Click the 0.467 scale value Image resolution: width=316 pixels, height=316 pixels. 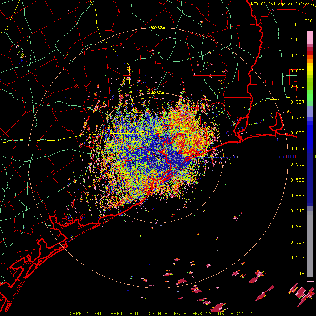(x=297, y=196)
